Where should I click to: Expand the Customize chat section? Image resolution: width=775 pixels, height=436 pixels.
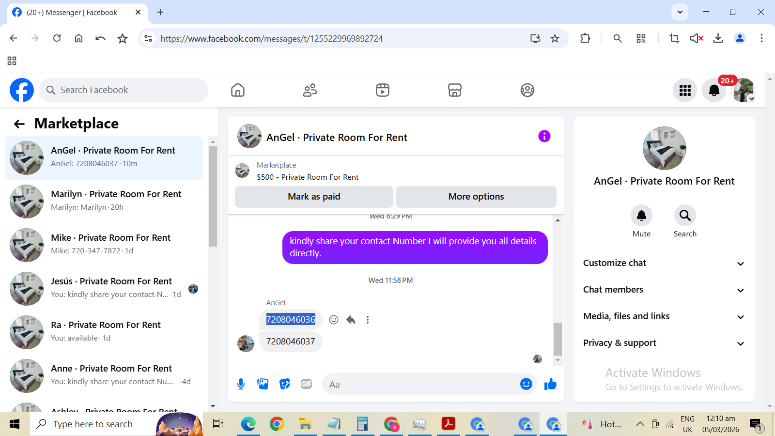664,263
